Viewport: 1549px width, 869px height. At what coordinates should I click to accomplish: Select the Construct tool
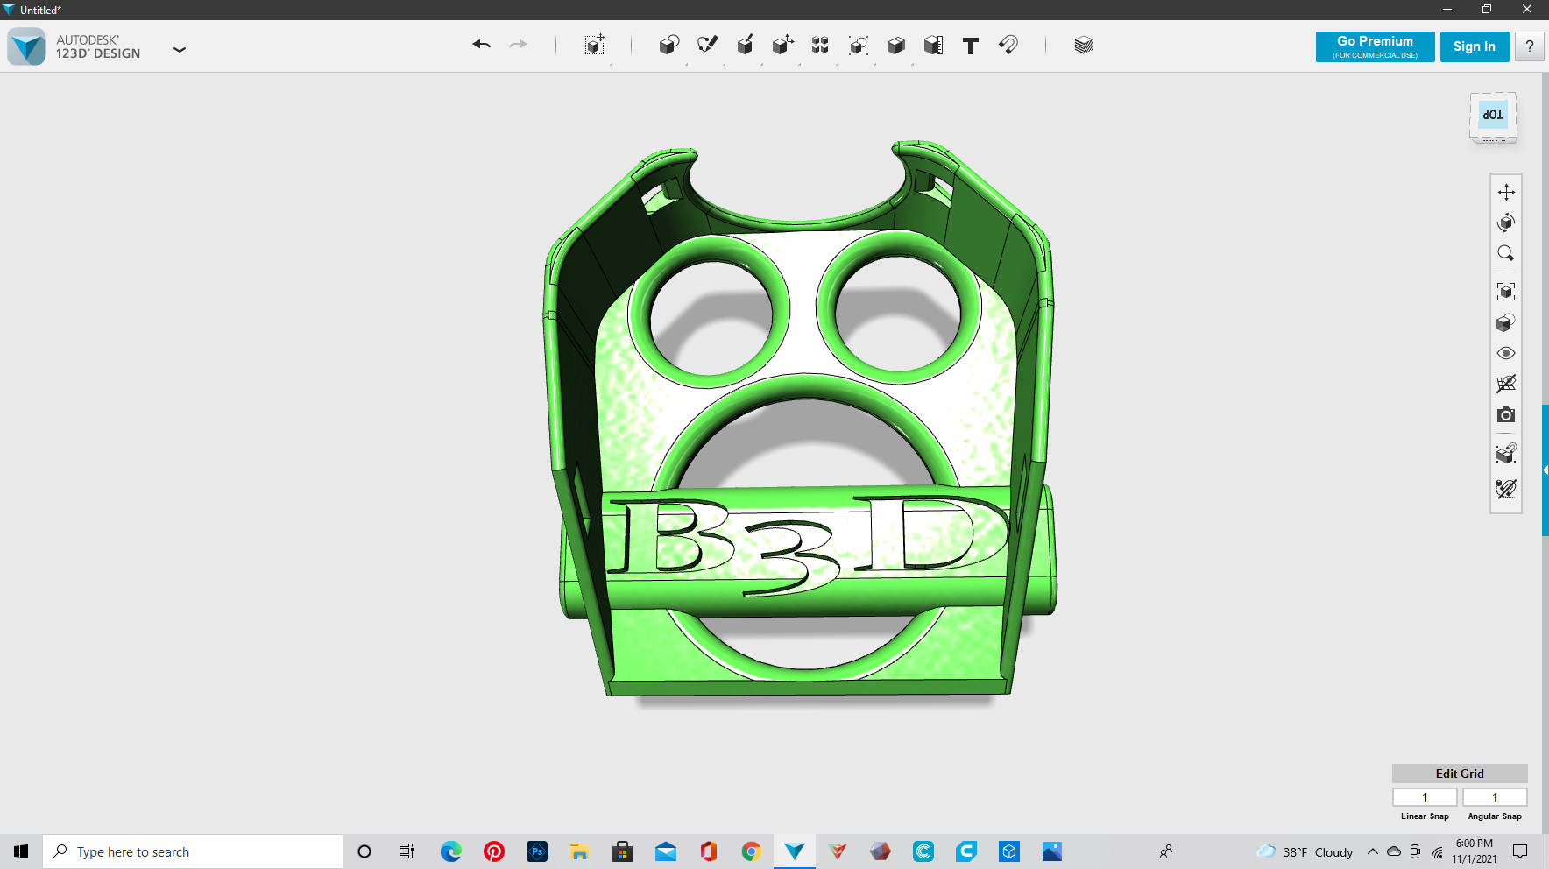pos(744,46)
